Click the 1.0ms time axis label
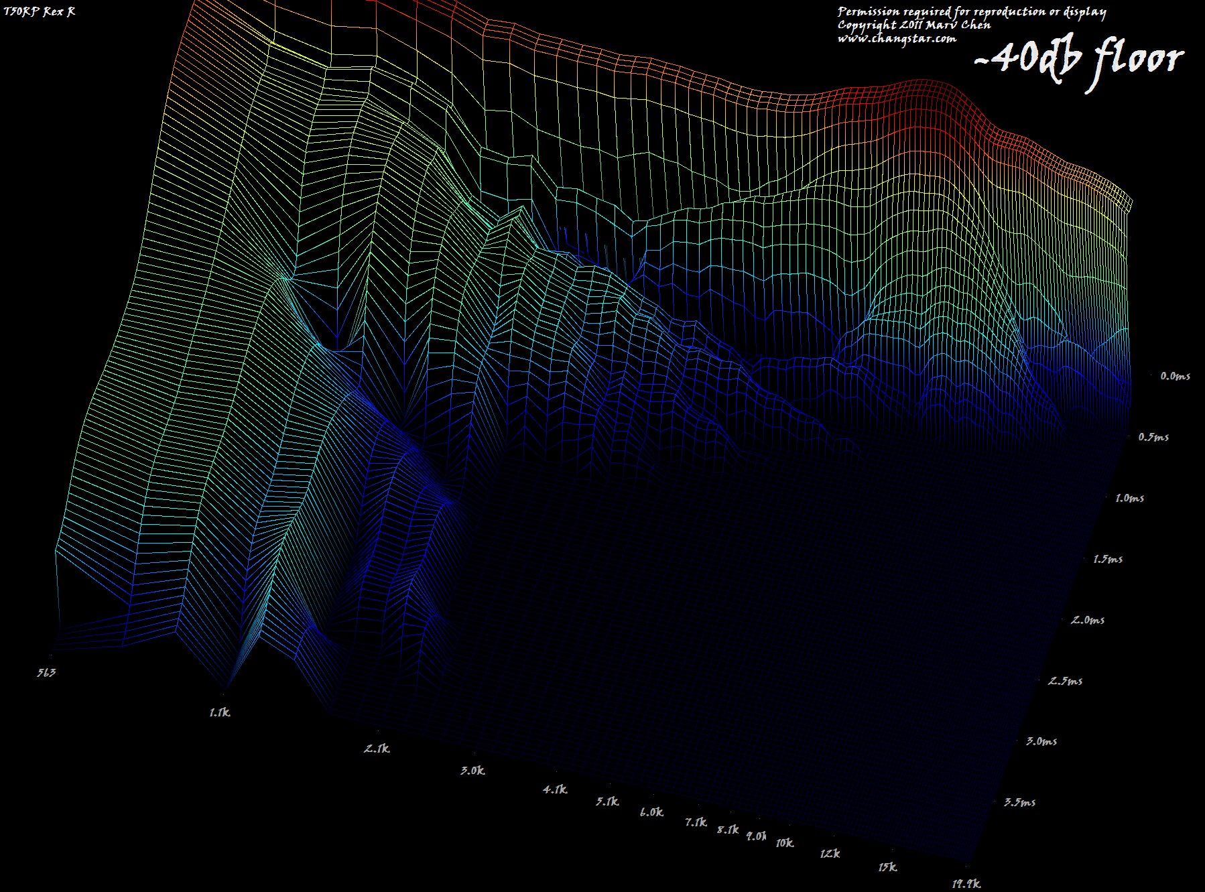Image resolution: width=1205 pixels, height=892 pixels. tap(1130, 498)
